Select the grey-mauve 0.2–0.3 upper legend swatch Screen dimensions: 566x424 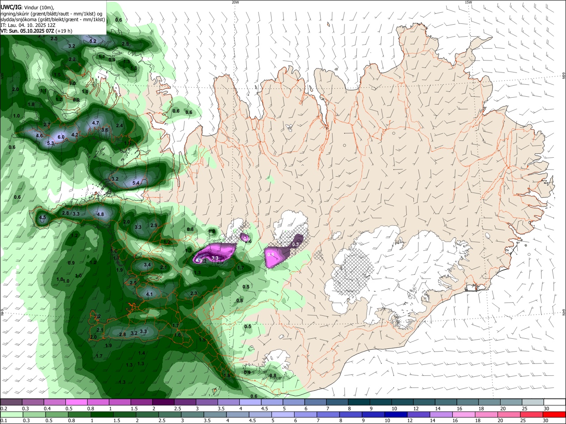tap(11, 402)
